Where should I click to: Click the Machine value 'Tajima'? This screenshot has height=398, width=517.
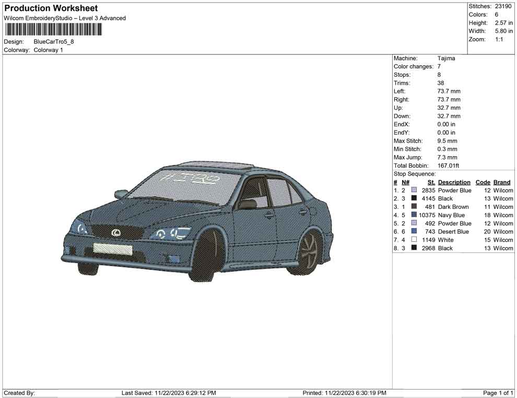[446, 58]
